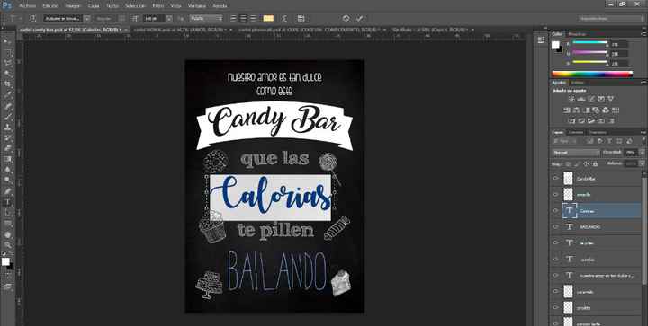
Task: Open the font size dropdown
Action: coord(169,19)
